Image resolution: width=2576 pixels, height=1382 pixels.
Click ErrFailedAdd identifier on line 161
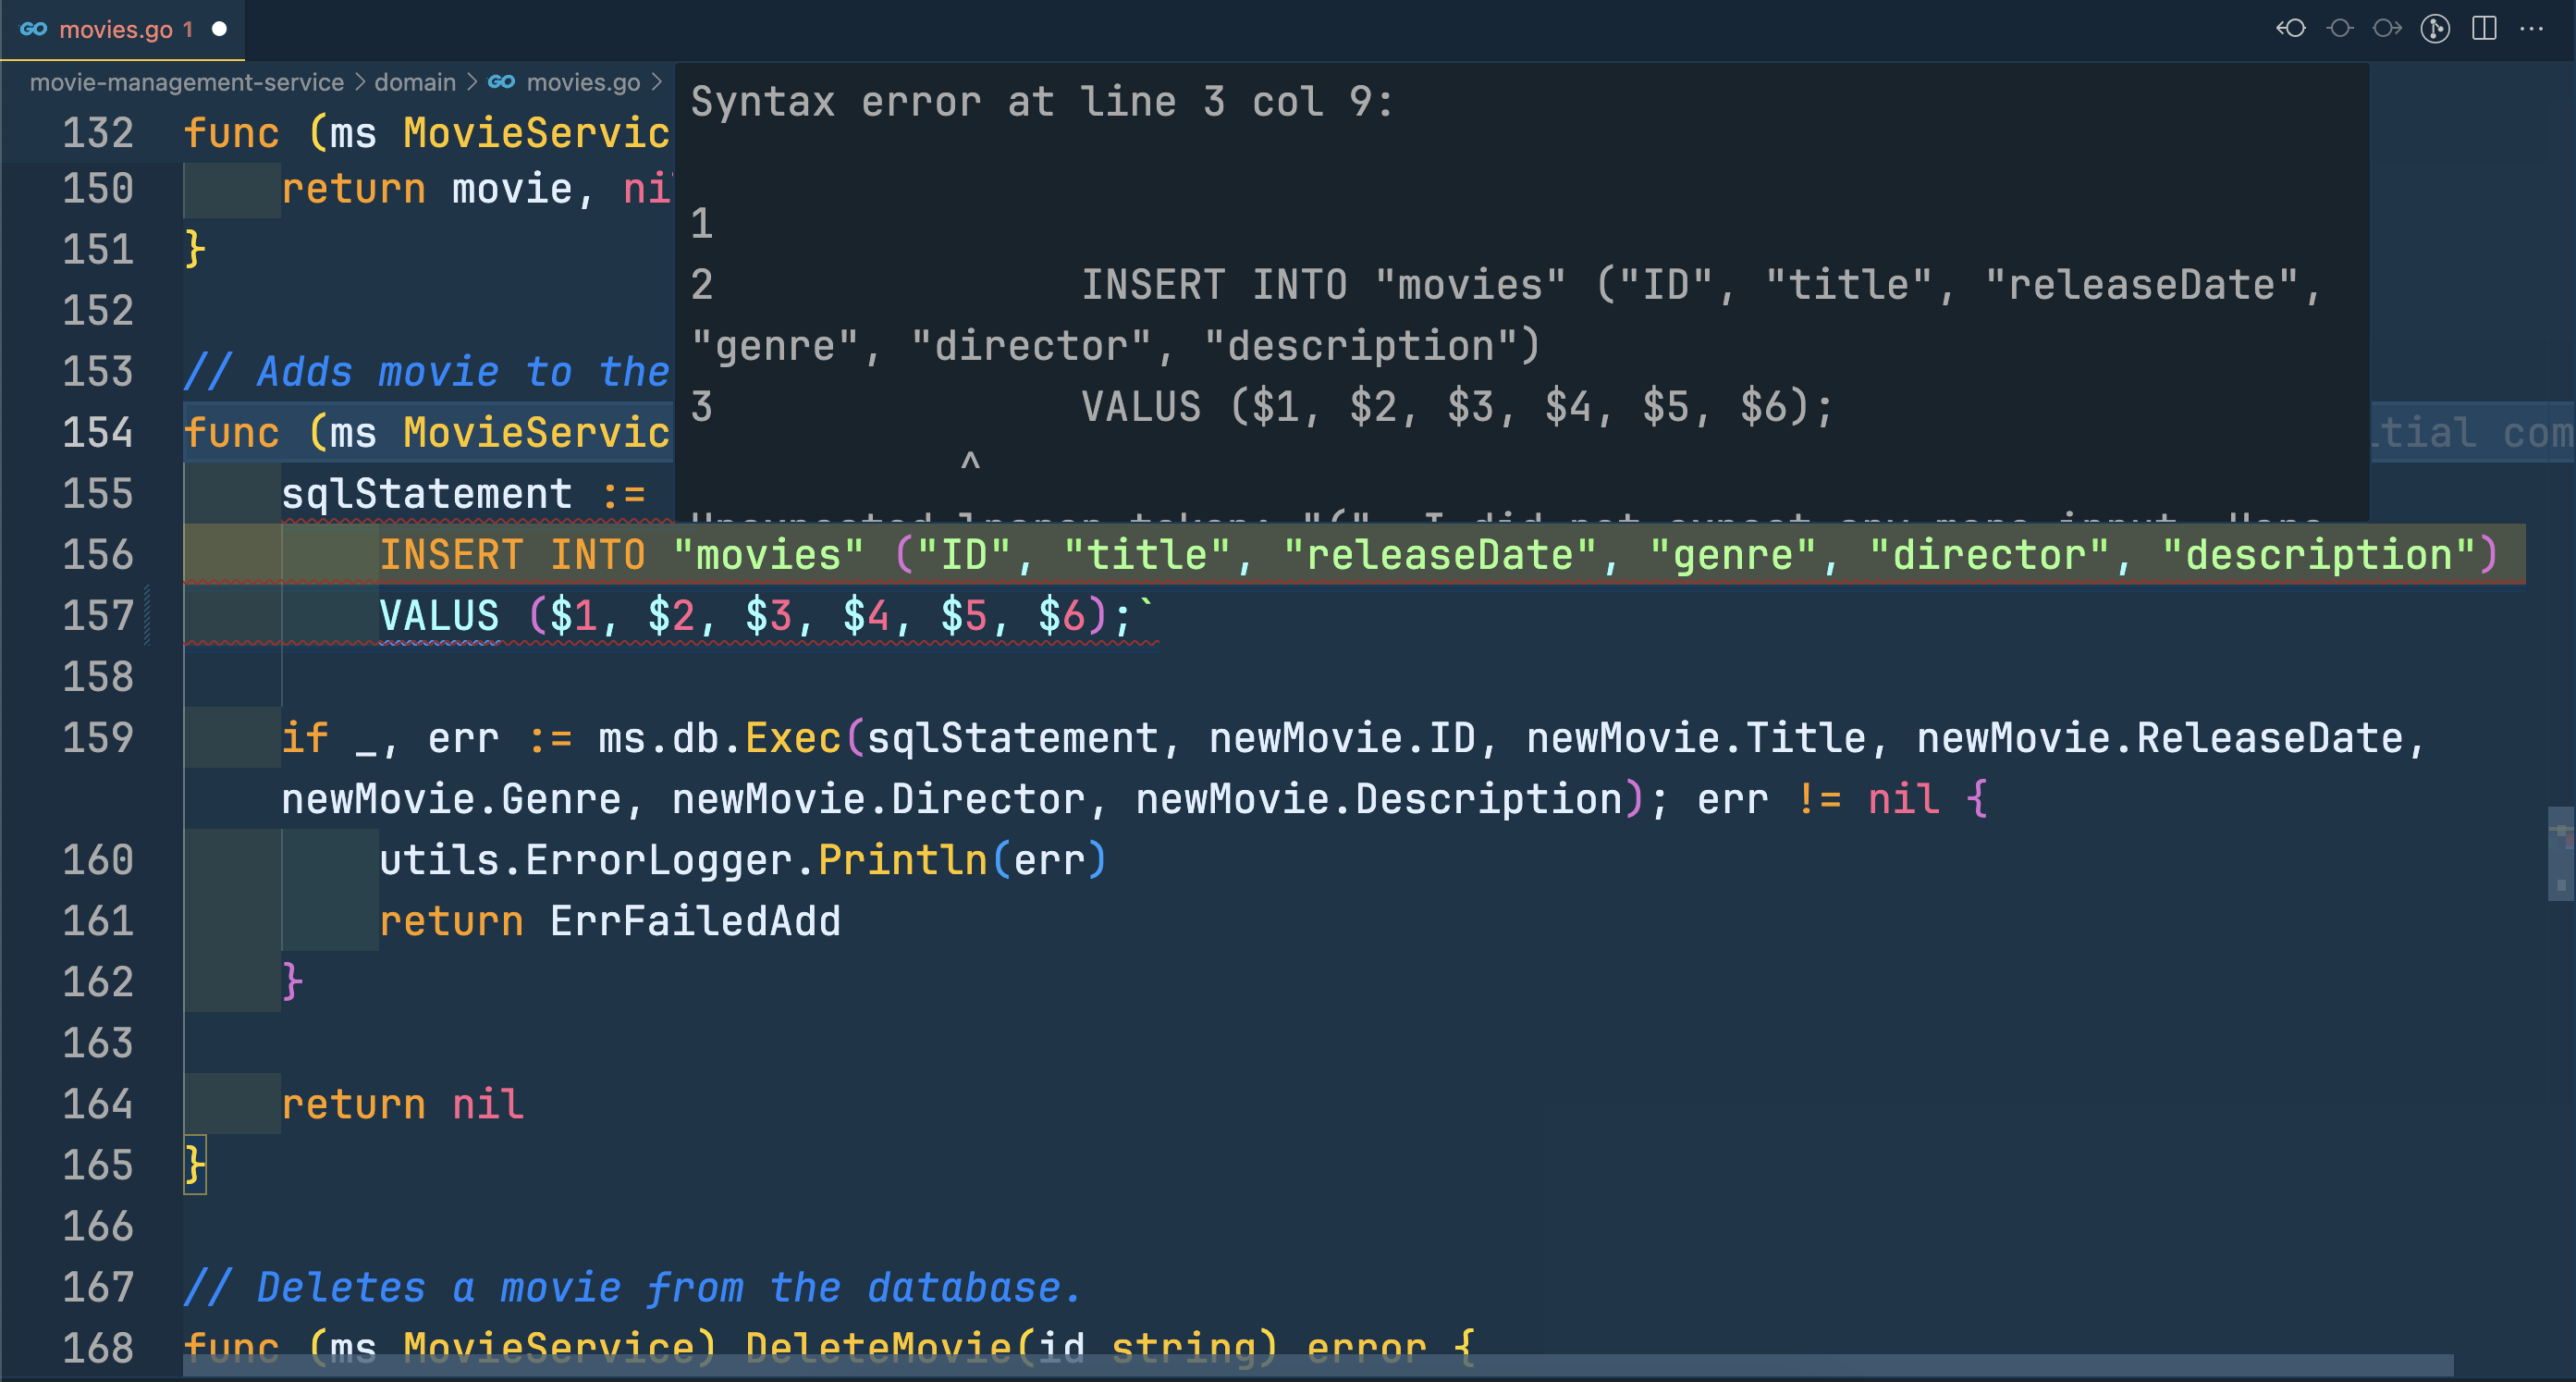tap(695, 921)
